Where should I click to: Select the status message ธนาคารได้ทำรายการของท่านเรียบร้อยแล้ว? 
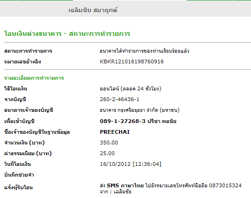click(x=144, y=51)
